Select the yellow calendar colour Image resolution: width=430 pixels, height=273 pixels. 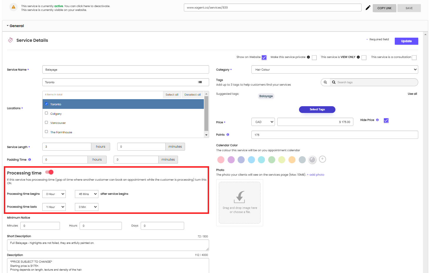point(282,160)
